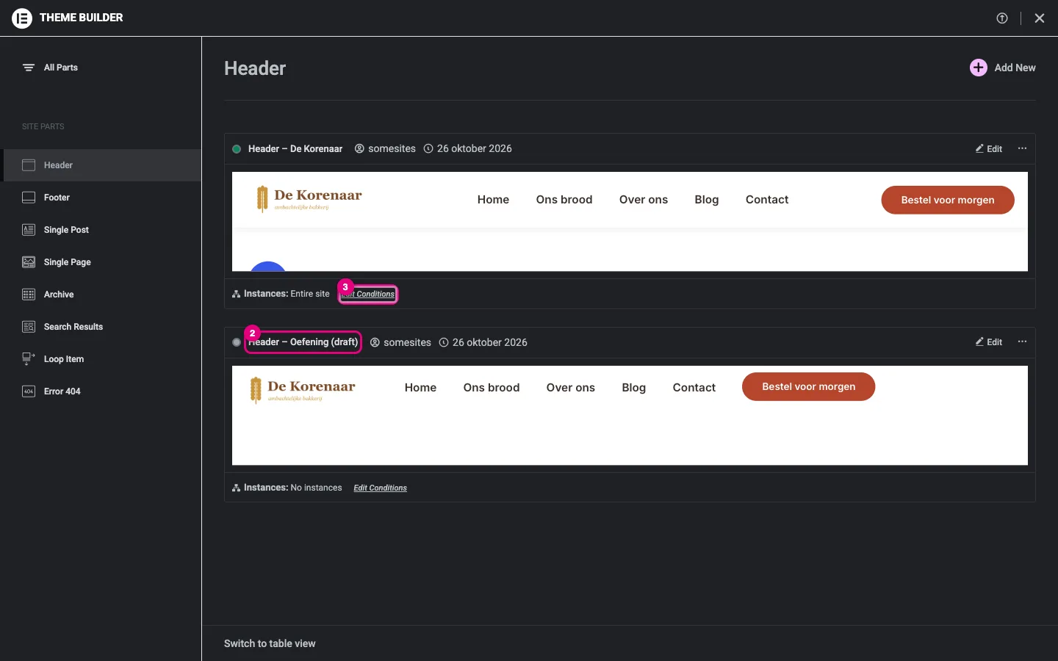Open Edit Conditions for No instances header
1058x661 pixels.
[x=380, y=488]
